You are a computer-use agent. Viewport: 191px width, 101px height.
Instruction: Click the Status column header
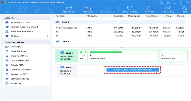pos(180,16)
